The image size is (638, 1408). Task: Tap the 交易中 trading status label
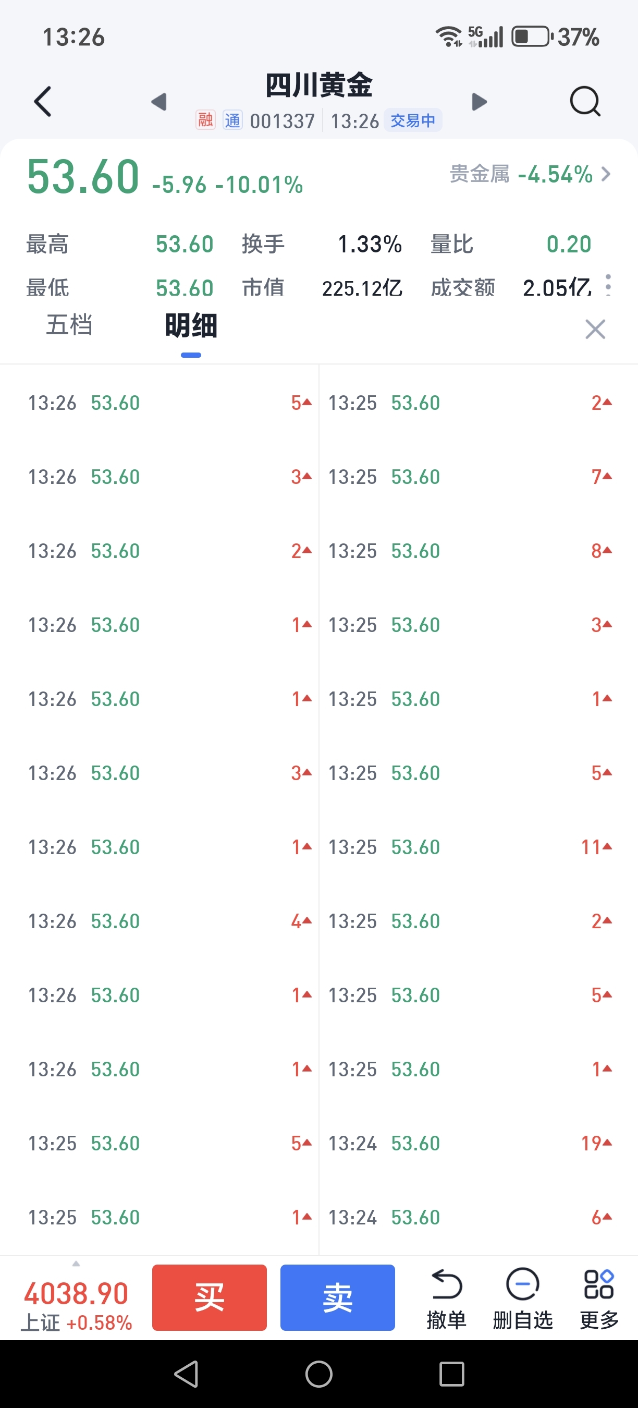tap(413, 120)
